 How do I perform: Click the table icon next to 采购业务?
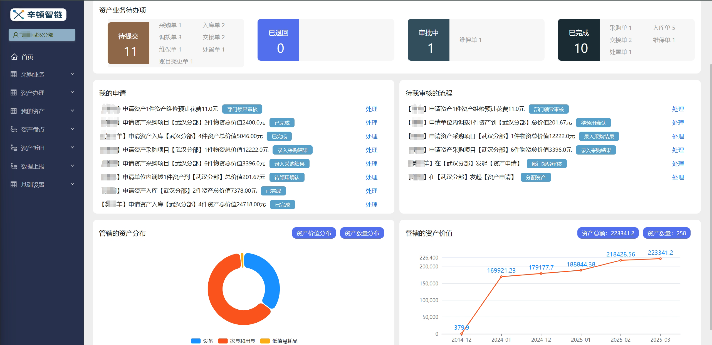[14, 74]
